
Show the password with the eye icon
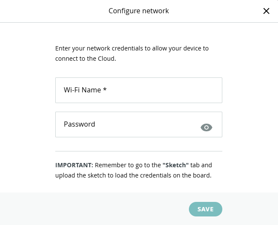pos(206,127)
